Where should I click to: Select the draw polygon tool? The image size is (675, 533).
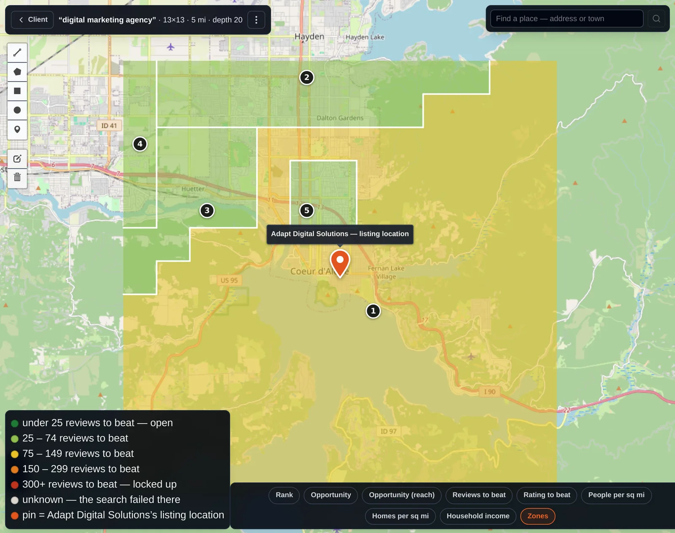[17, 72]
